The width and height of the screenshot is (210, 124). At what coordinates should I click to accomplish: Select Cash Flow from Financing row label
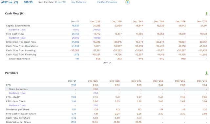(21, 54)
